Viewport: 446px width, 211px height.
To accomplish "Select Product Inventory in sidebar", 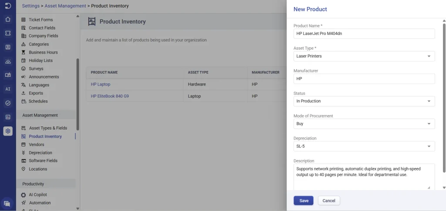I will tap(45, 136).
